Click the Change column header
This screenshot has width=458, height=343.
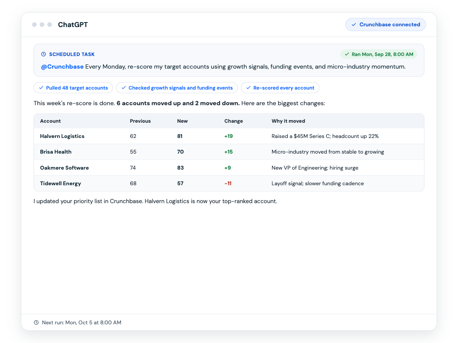234,121
